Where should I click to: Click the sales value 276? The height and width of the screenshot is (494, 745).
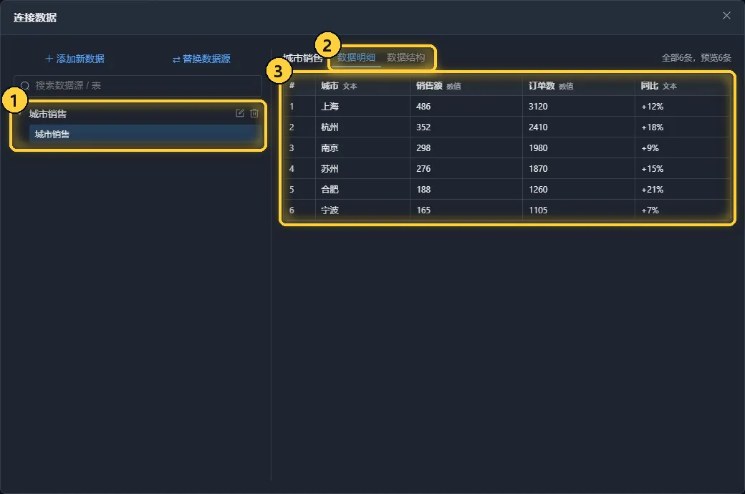[466, 169]
